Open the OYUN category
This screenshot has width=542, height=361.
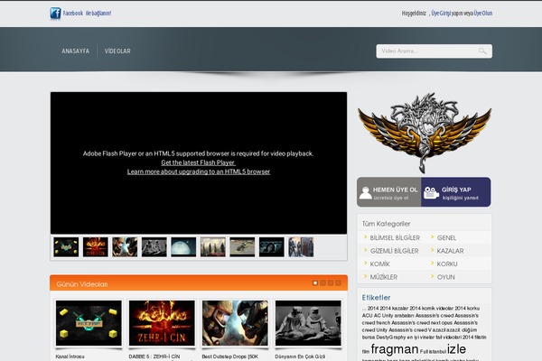pos(446,277)
